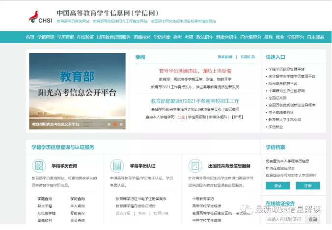Open 全国征兵网 quick link
Viewport: 332px width, 230px height.
coord(277,98)
